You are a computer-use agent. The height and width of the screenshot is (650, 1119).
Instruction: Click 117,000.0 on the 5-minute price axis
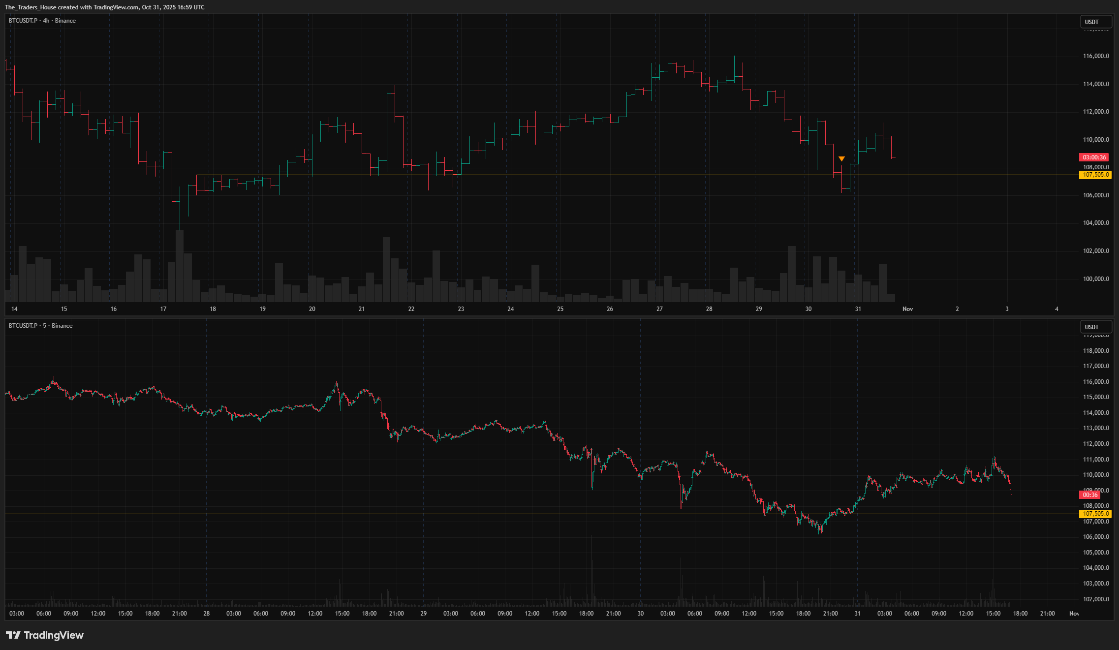point(1096,366)
